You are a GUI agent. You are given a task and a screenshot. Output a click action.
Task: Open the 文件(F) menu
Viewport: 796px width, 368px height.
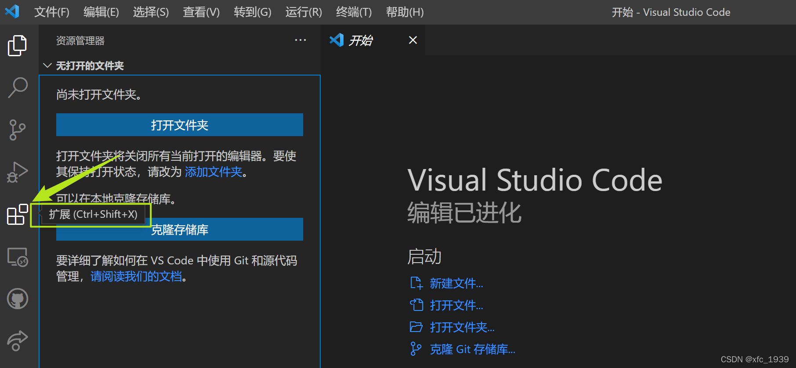[x=52, y=12]
